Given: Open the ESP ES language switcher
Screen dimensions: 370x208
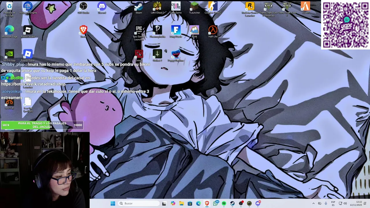Looking at the screenshot, I should pos(333,203).
